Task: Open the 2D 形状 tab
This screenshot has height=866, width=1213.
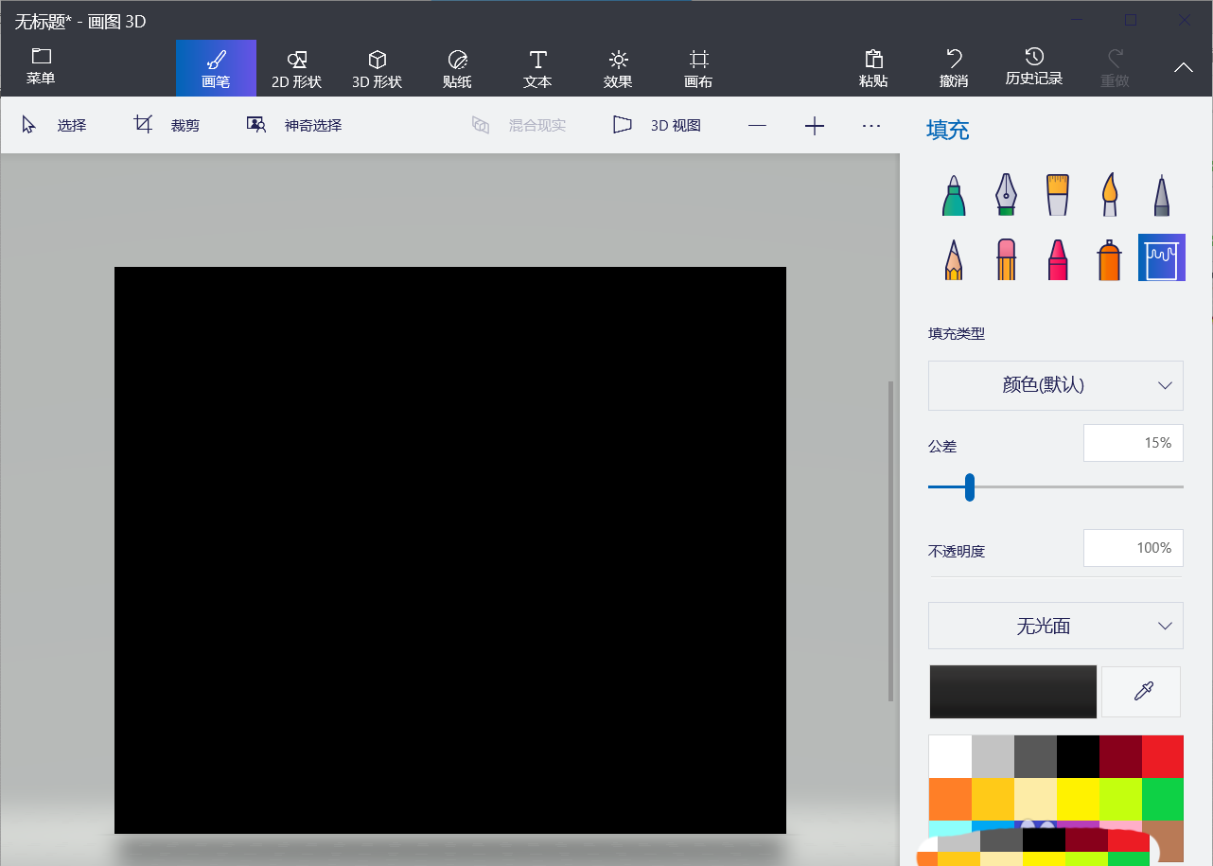Action: 296,68
